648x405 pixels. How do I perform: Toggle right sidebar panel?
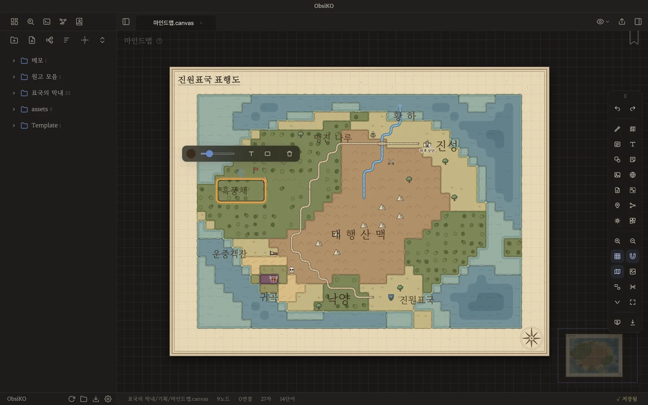638,21
